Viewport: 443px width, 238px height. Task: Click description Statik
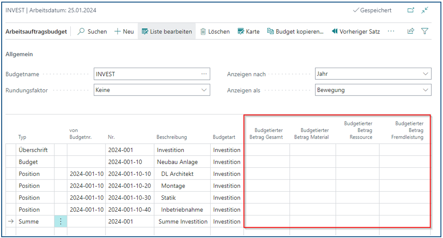point(168,198)
